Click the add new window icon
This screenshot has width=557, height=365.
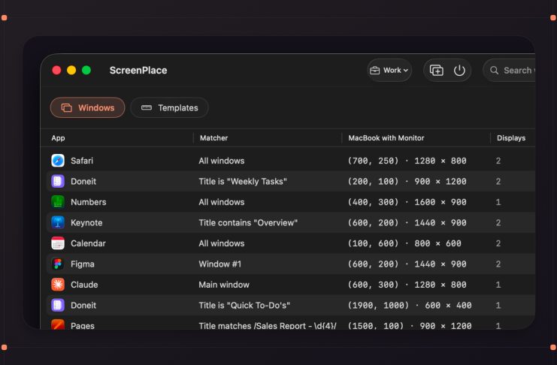click(436, 71)
